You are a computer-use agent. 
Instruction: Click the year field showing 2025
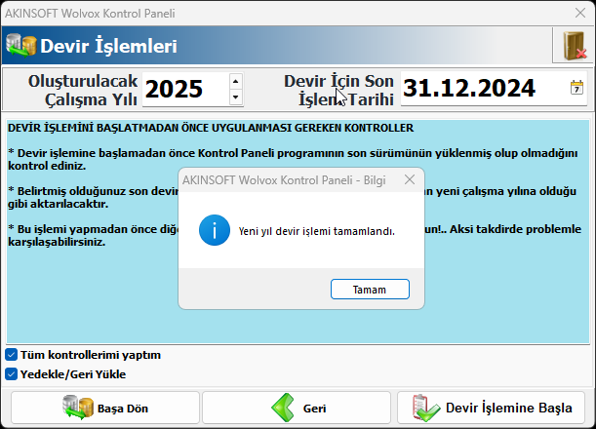pos(185,90)
